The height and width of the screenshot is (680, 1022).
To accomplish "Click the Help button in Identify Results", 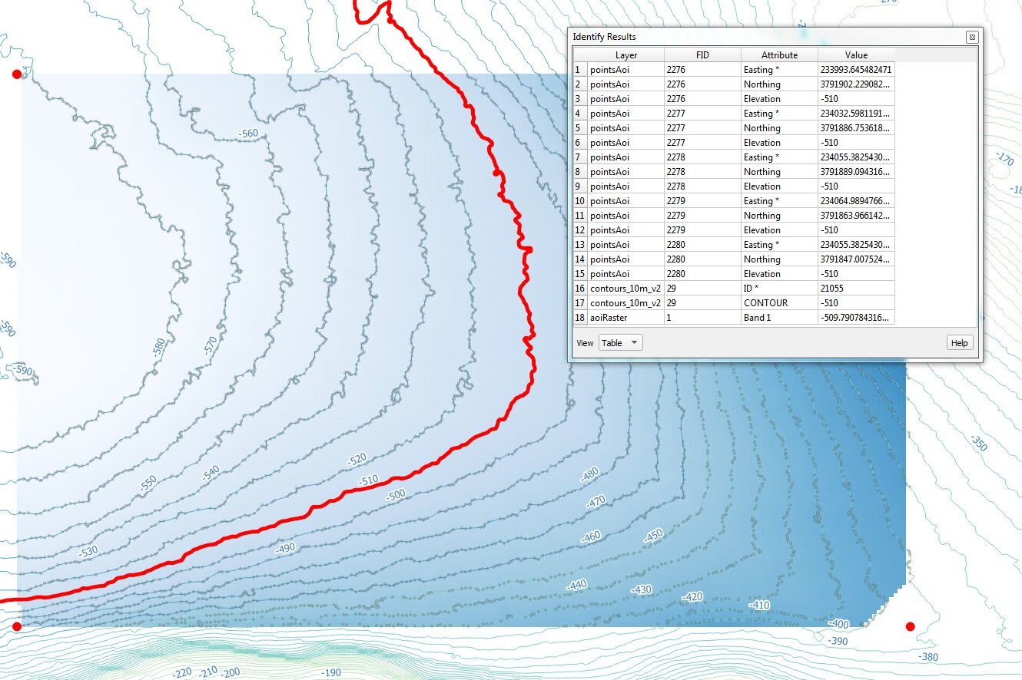I will pyautogui.click(x=960, y=343).
